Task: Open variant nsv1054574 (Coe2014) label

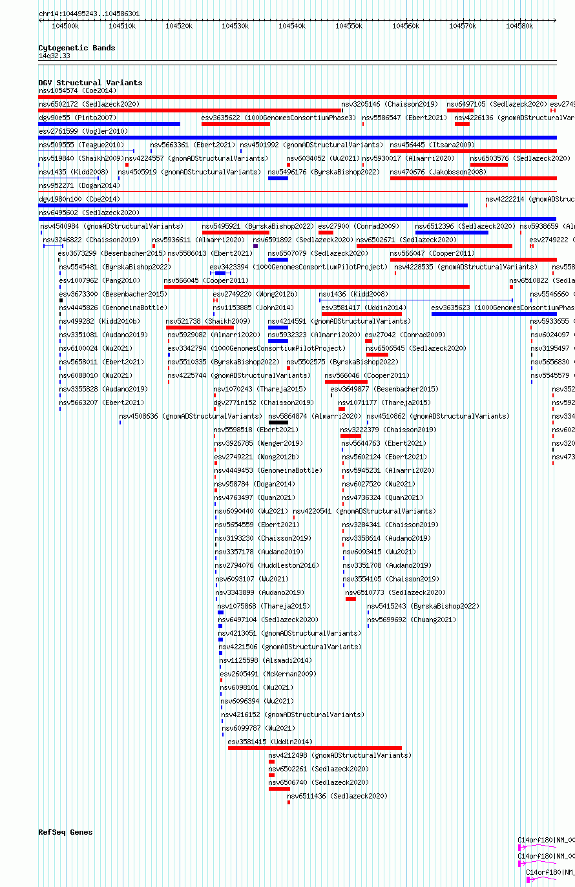Action: coord(78,90)
